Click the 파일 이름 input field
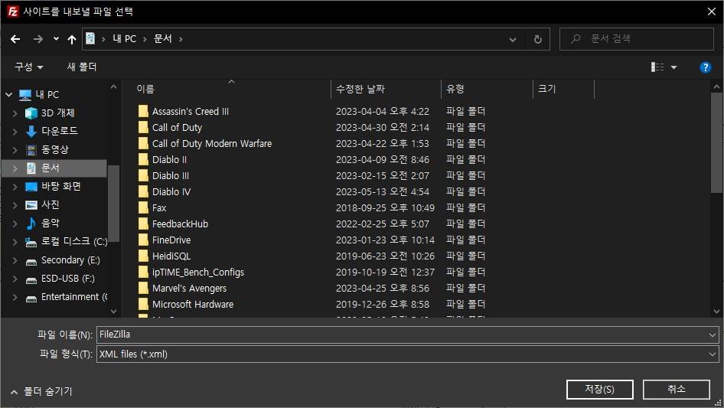Viewport: 724px width, 408px height. click(x=402, y=335)
